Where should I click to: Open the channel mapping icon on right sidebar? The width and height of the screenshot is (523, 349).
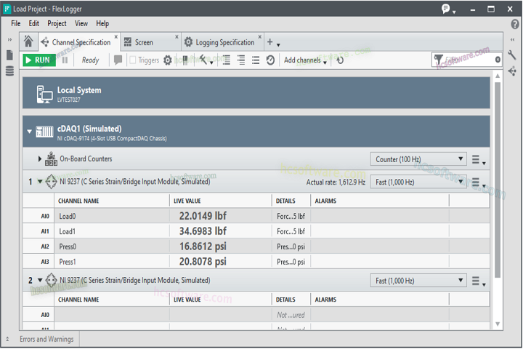pyautogui.click(x=512, y=71)
